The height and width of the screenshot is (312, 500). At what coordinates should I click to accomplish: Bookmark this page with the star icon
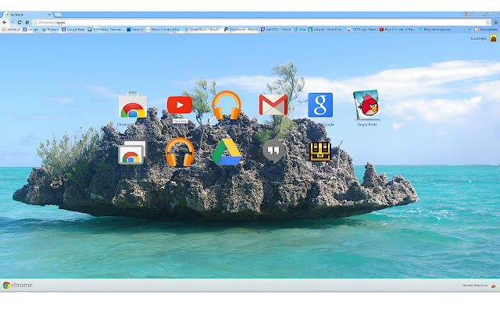487,23
